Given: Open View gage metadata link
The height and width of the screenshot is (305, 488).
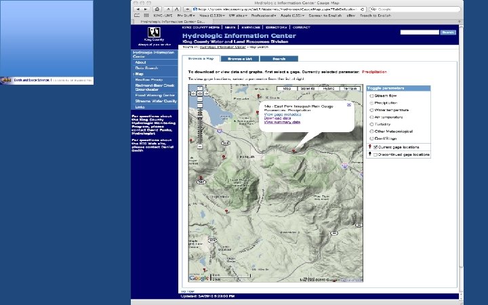Looking at the screenshot, I should (x=283, y=115).
